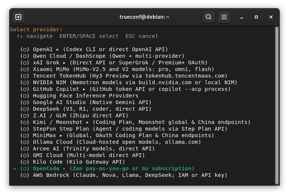Minimize the terminal window
Viewport: 289px width, 196px height.
(x=242, y=17)
